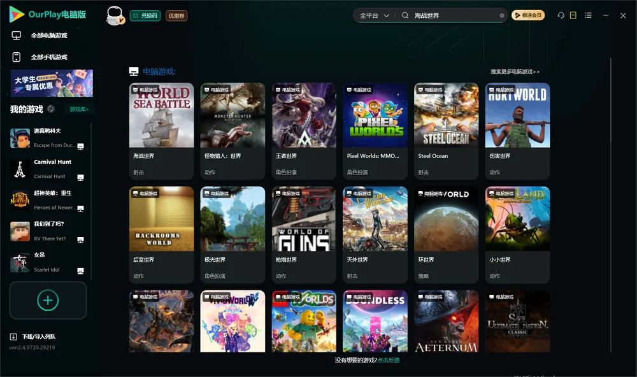Open the 兑换码 redeem code button

[x=145, y=15]
